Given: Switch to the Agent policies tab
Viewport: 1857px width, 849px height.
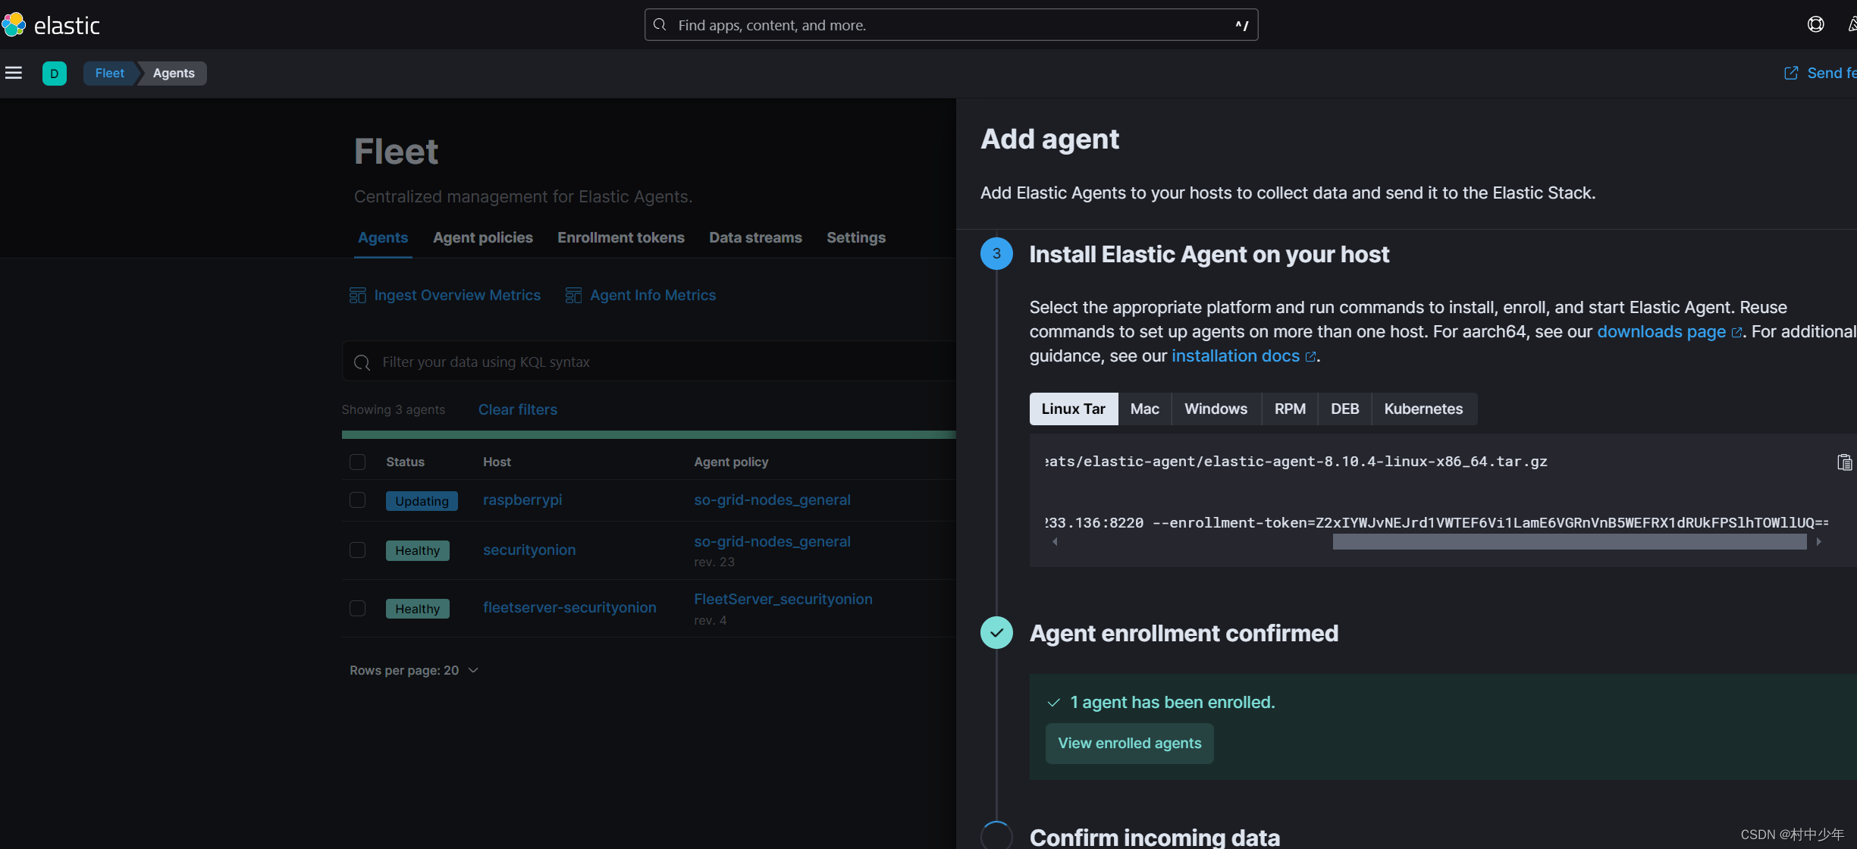Looking at the screenshot, I should click(483, 237).
